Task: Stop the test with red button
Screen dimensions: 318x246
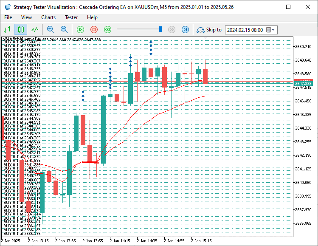Action: click(94, 30)
